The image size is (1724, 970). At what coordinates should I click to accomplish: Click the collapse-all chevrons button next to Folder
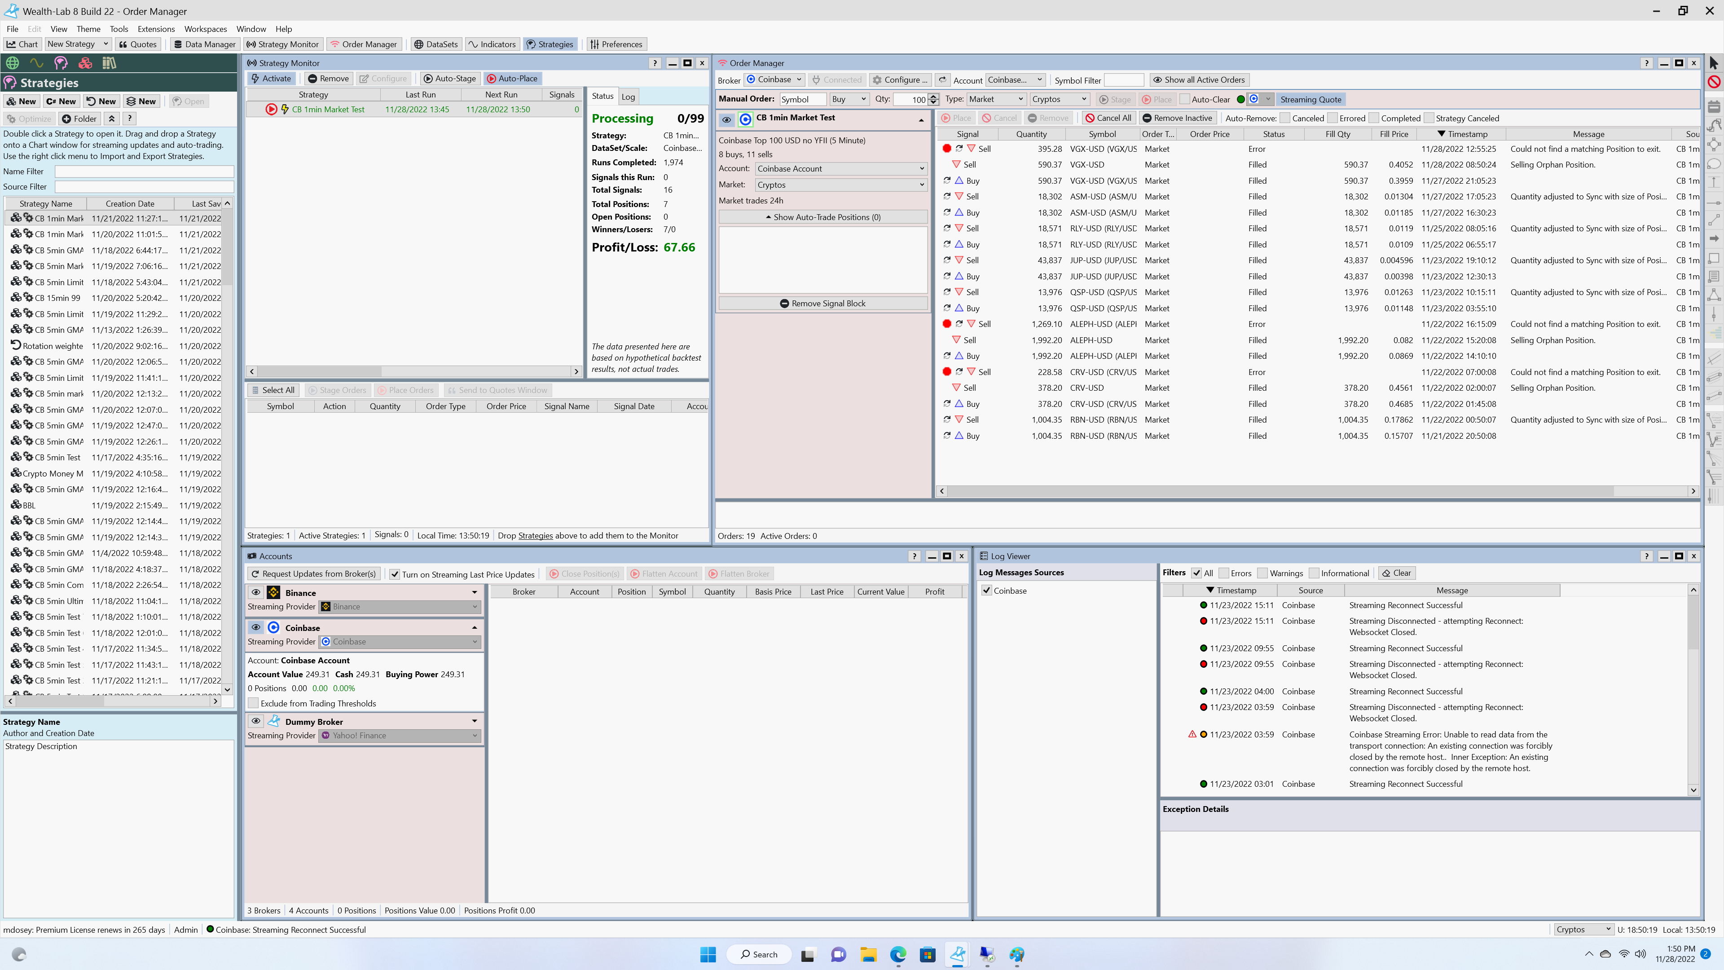(x=112, y=119)
